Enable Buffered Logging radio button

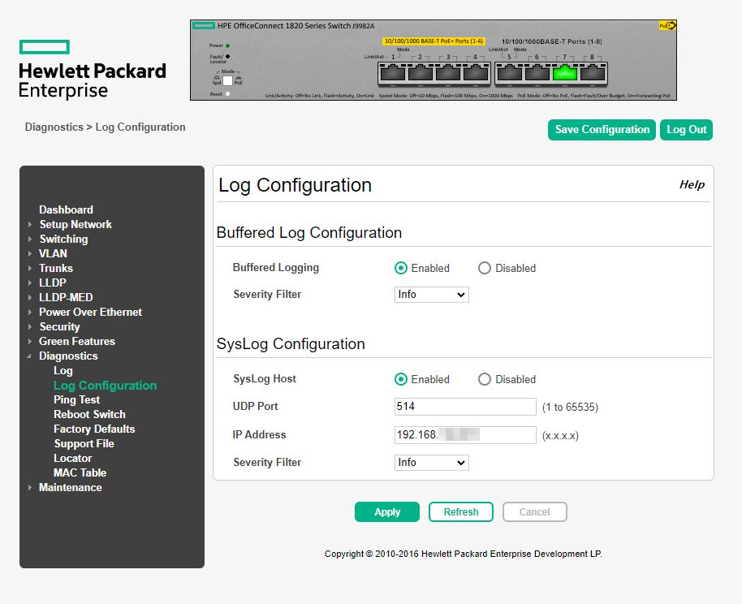(x=401, y=268)
